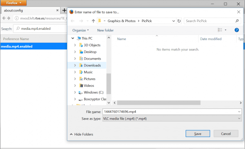
Task: Select the Documents folder
Action: [x=92, y=58]
